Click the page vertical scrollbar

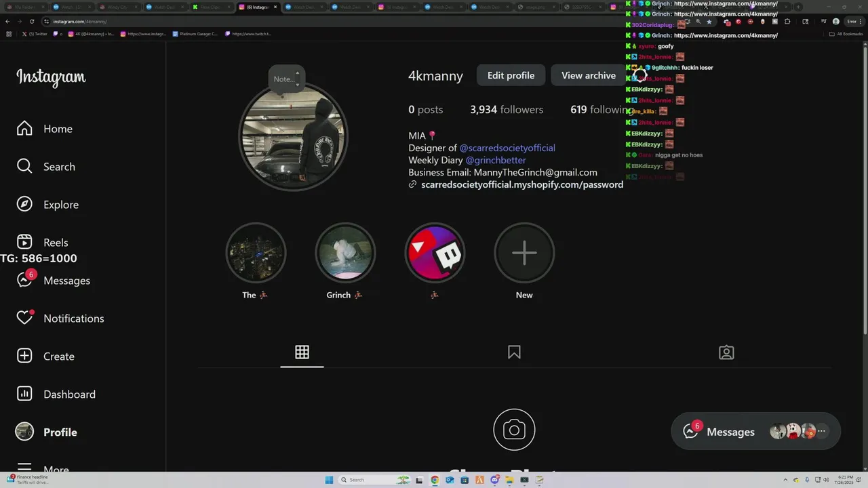[x=865, y=190]
